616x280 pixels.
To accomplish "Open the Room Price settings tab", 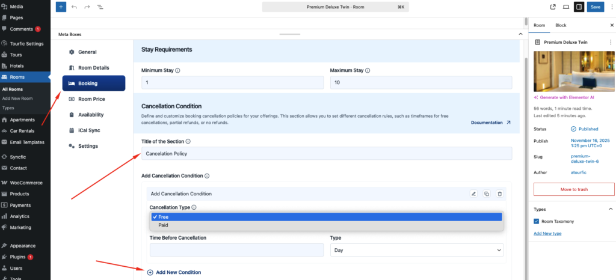I will pos(91,99).
